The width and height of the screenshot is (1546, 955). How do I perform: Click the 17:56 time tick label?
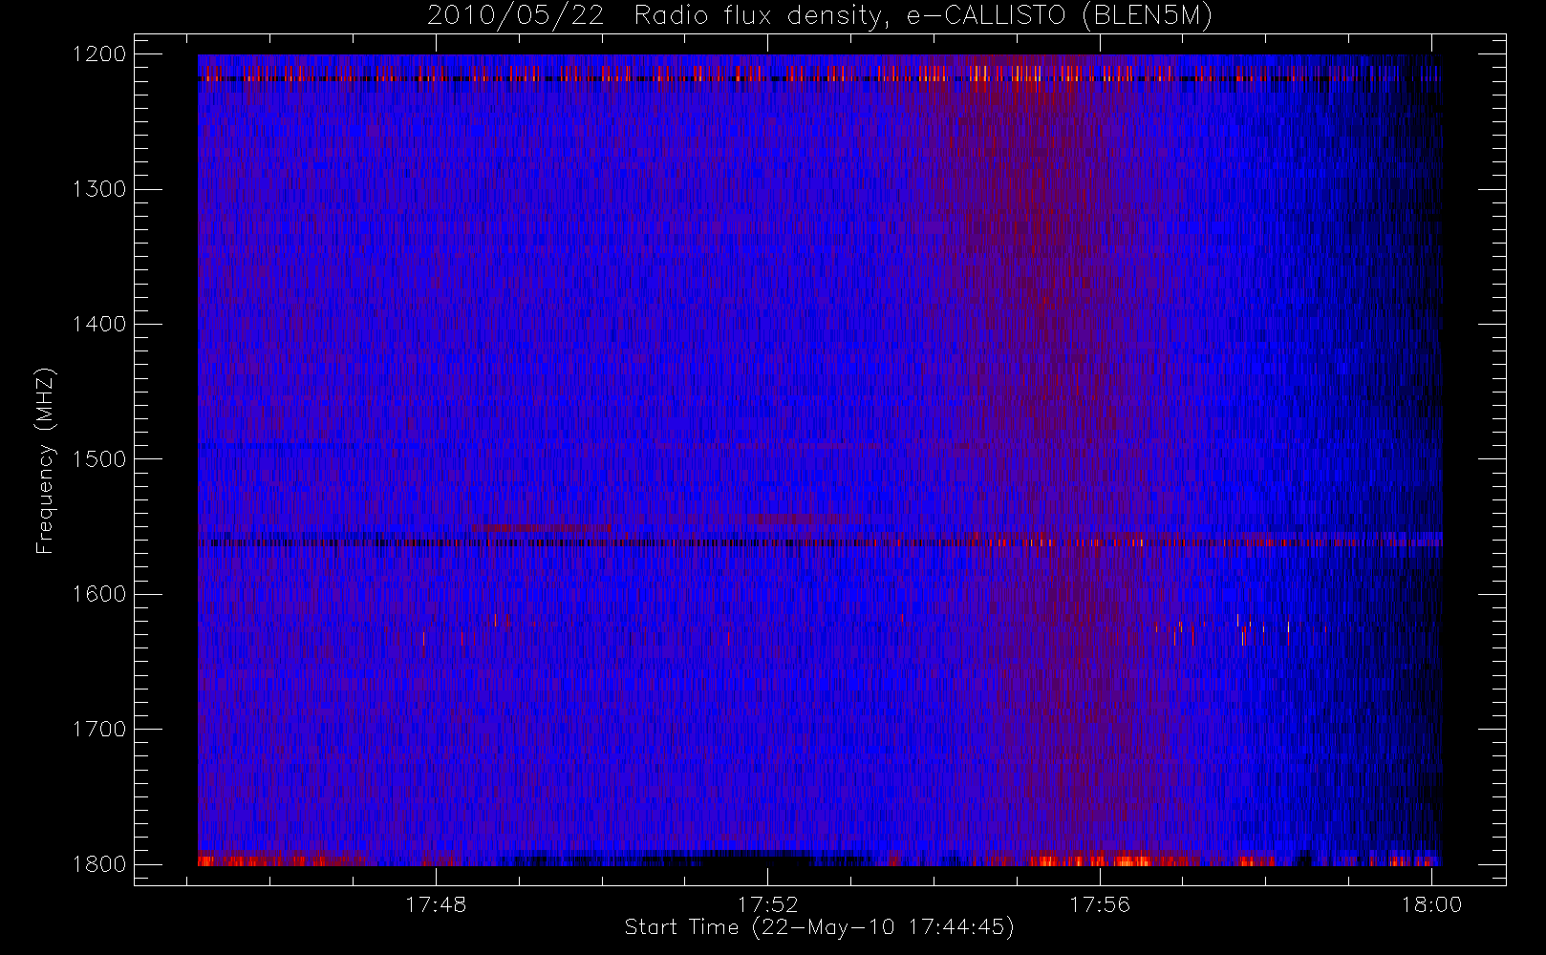(x=1099, y=904)
